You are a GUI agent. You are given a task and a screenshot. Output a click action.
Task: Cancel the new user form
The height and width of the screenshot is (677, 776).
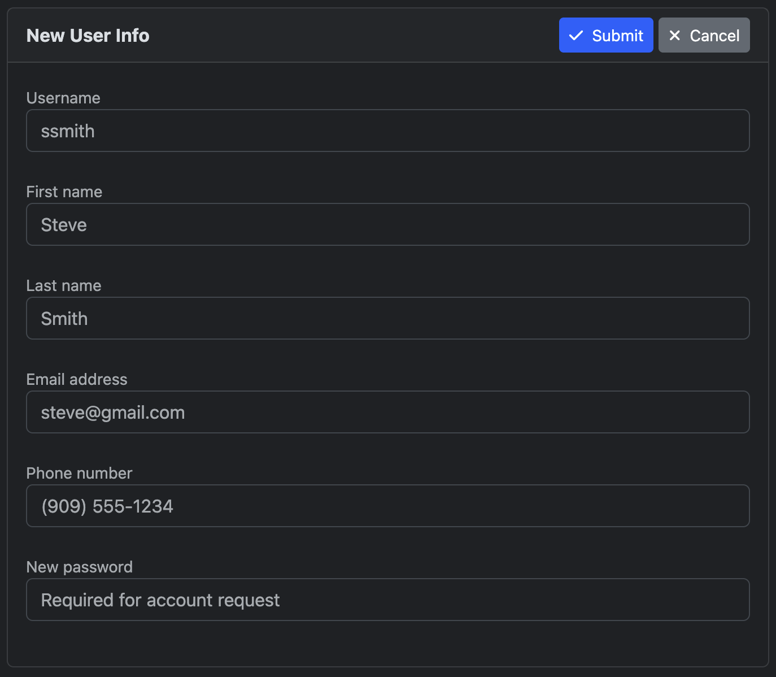click(x=704, y=35)
